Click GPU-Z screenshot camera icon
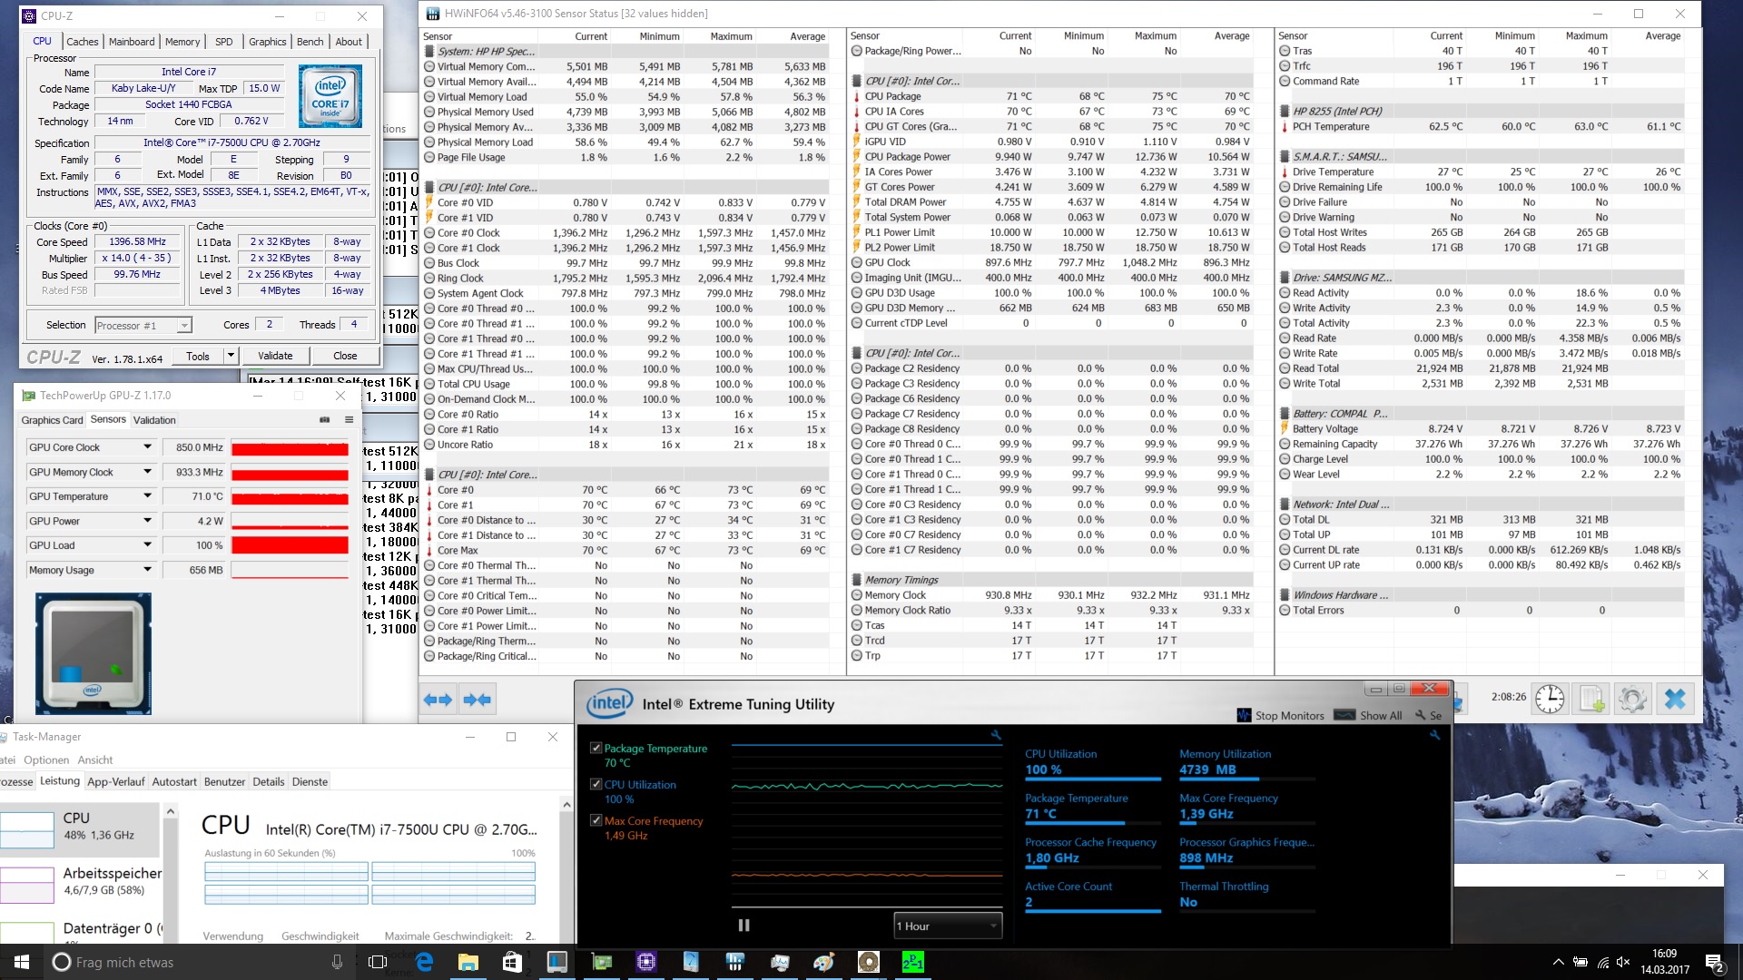 pyautogui.click(x=325, y=420)
